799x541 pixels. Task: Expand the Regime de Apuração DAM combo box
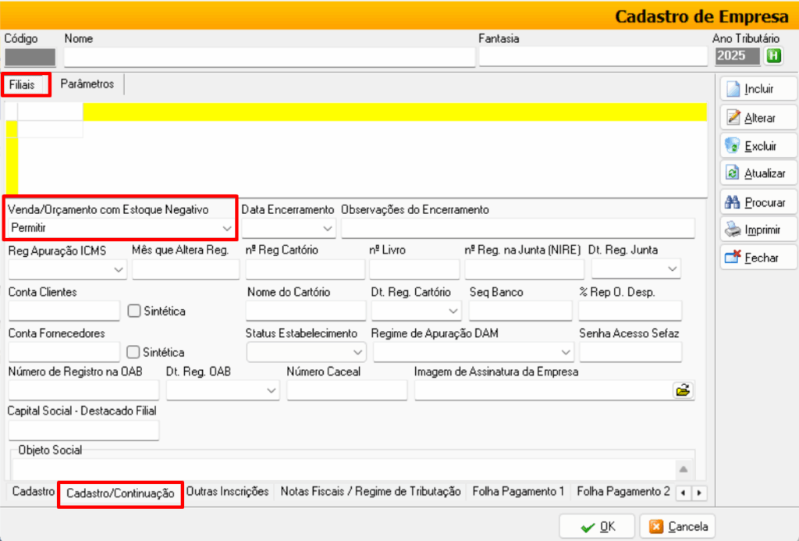566,352
